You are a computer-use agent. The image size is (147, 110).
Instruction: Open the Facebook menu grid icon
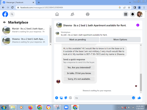[x=126, y=14]
